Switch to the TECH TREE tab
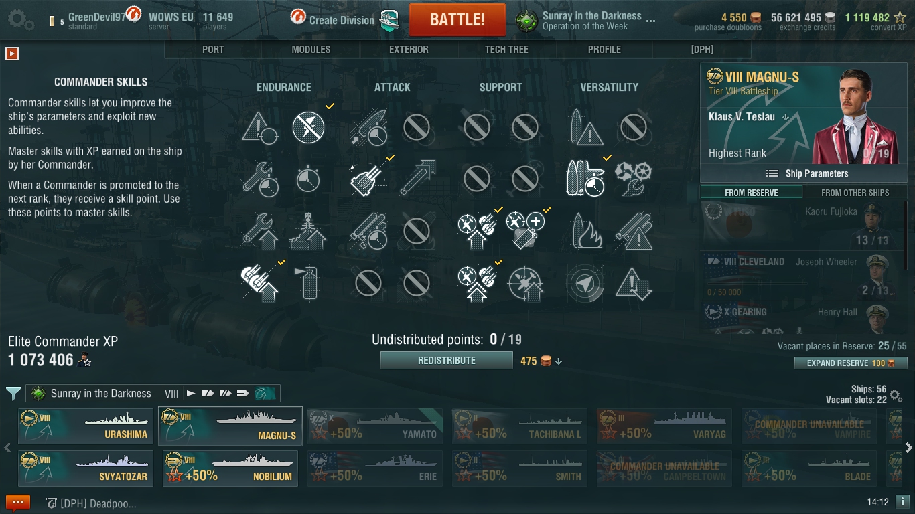This screenshot has height=514, width=915. point(506,50)
